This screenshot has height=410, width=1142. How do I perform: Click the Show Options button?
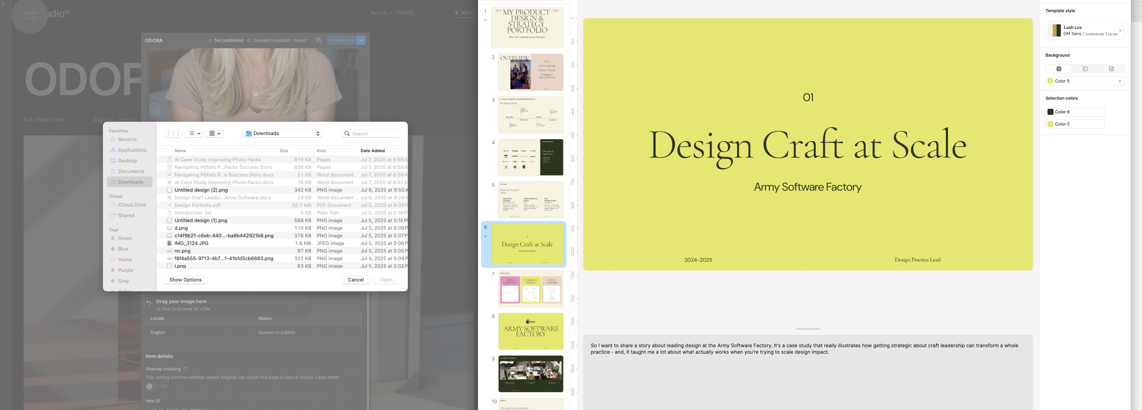click(185, 280)
